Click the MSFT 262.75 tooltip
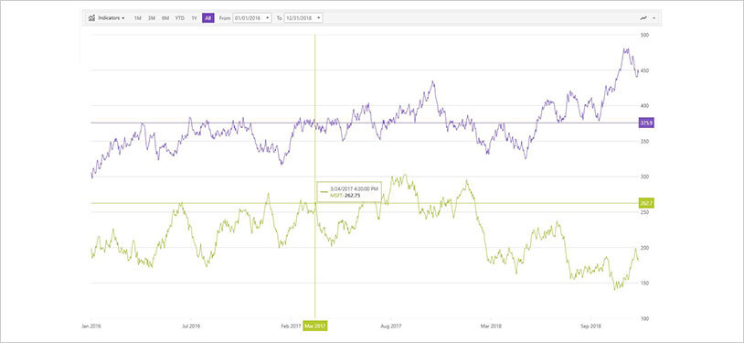744x343 pixels. 349,192
